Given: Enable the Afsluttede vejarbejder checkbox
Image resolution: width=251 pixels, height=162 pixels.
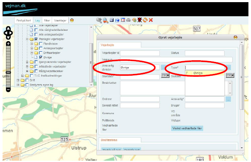Looking at the screenshot, I should [36, 66].
